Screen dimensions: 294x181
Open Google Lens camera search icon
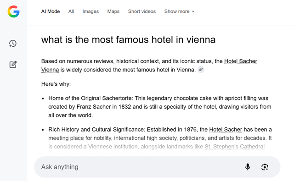[x=265, y=167]
